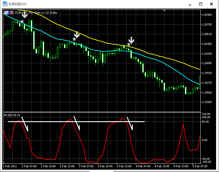The image size is (219, 172).
Task: Click the '3 Feb 07:00' time axis label
Action: pos(86,166)
